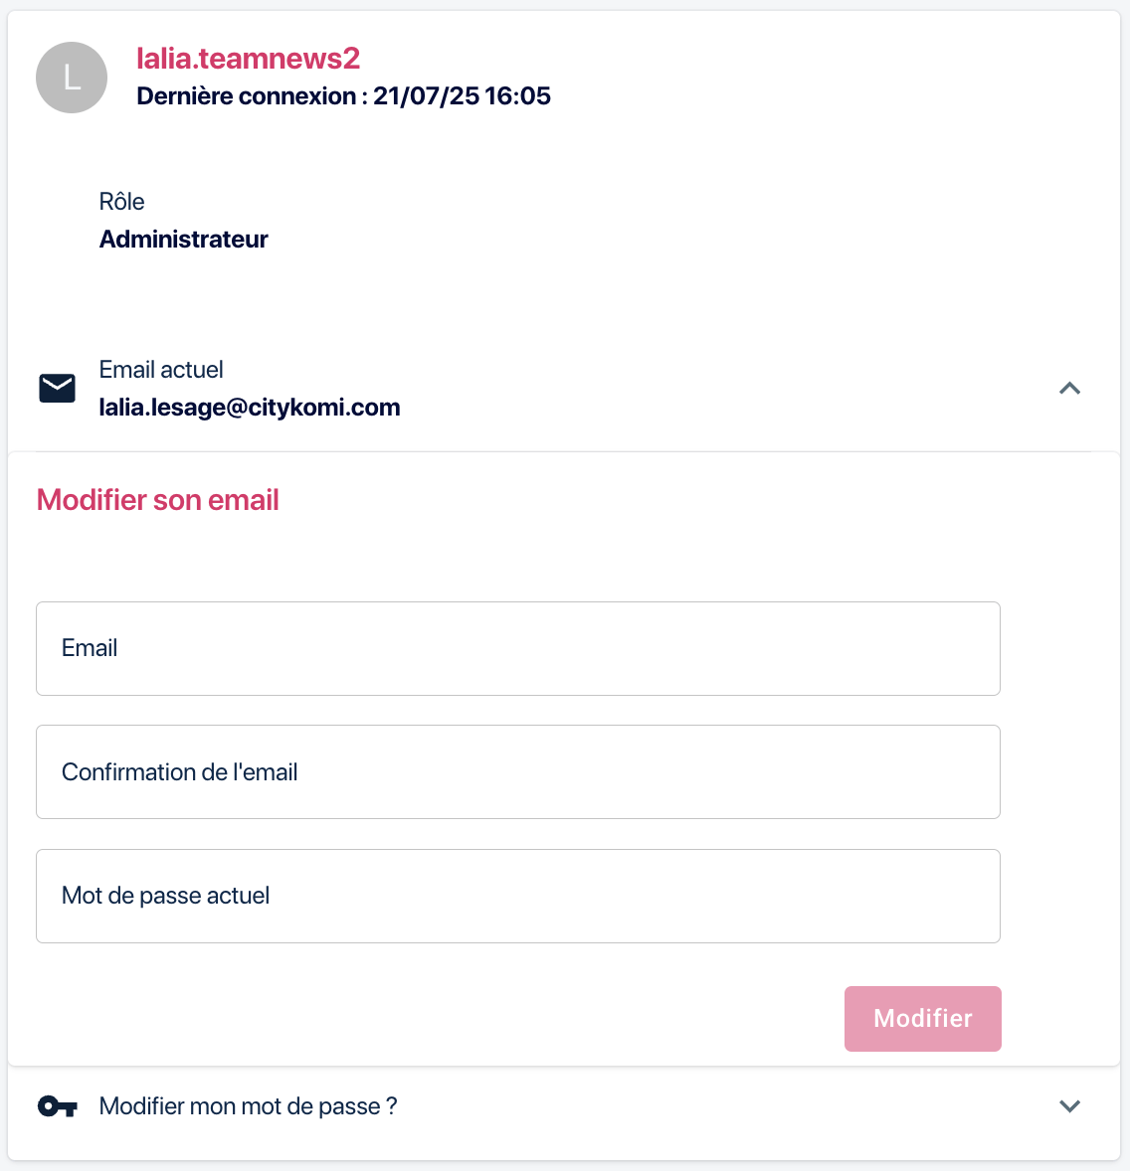Open 'Modifier mon mot de passe ?' row
The image size is (1130, 1171).
pos(249,1106)
